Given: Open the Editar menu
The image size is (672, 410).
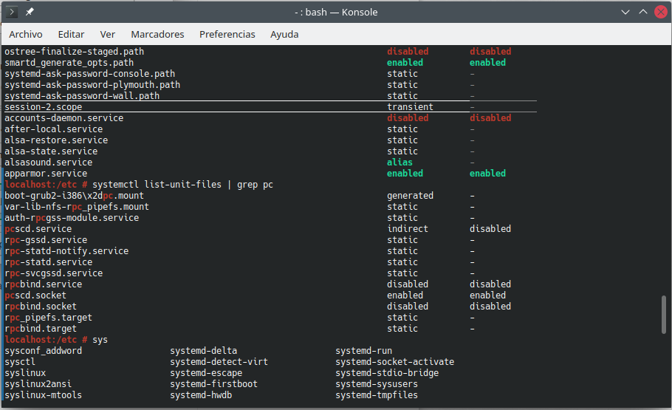Looking at the screenshot, I should 71,34.
